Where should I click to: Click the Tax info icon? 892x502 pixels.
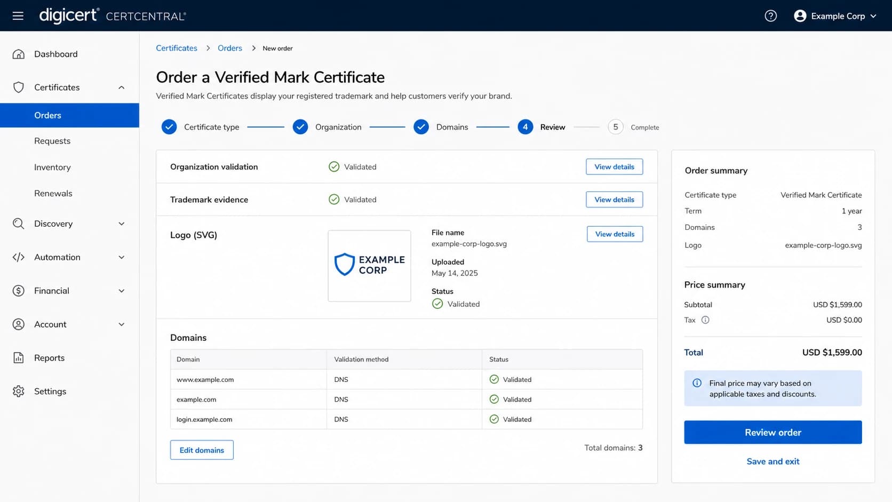(705, 320)
